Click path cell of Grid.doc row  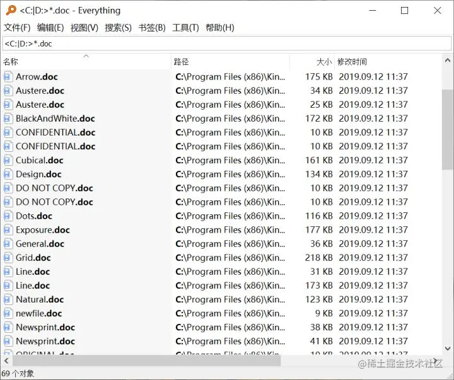[x=231, y=258]
